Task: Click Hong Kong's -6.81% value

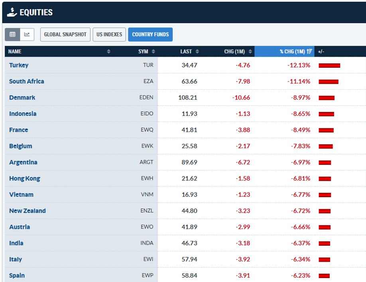Action: tap(301, 178)
